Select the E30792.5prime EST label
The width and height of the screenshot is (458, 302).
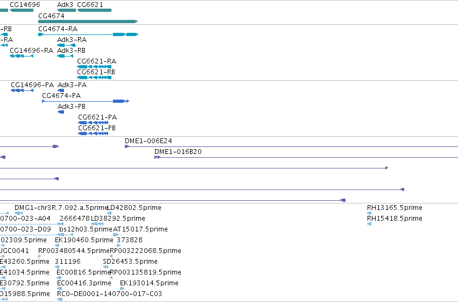click(25, 283)
